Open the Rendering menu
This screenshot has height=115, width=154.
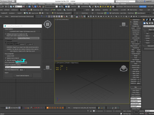point(41,4)
